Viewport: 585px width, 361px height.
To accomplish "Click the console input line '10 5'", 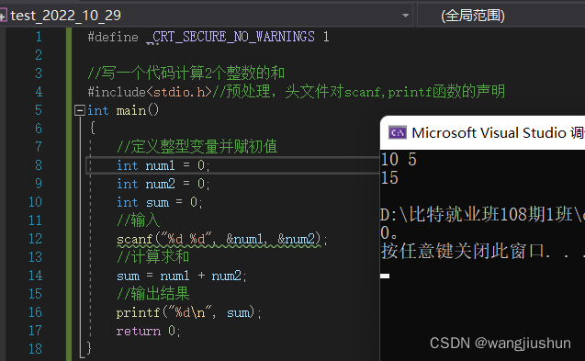I will pyautogui.click(x=399, y=160).
